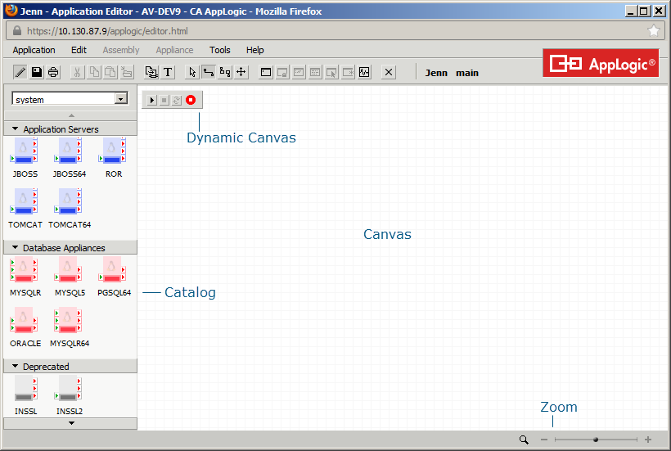Click the auto-layout connected boxes icon

pyautogui.click(x=225, y=72)
